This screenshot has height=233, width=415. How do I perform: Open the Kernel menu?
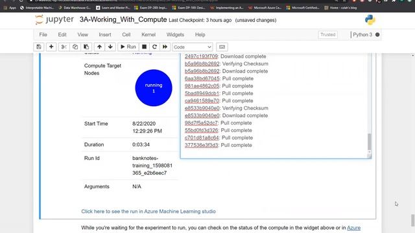[x=148, y=34]
